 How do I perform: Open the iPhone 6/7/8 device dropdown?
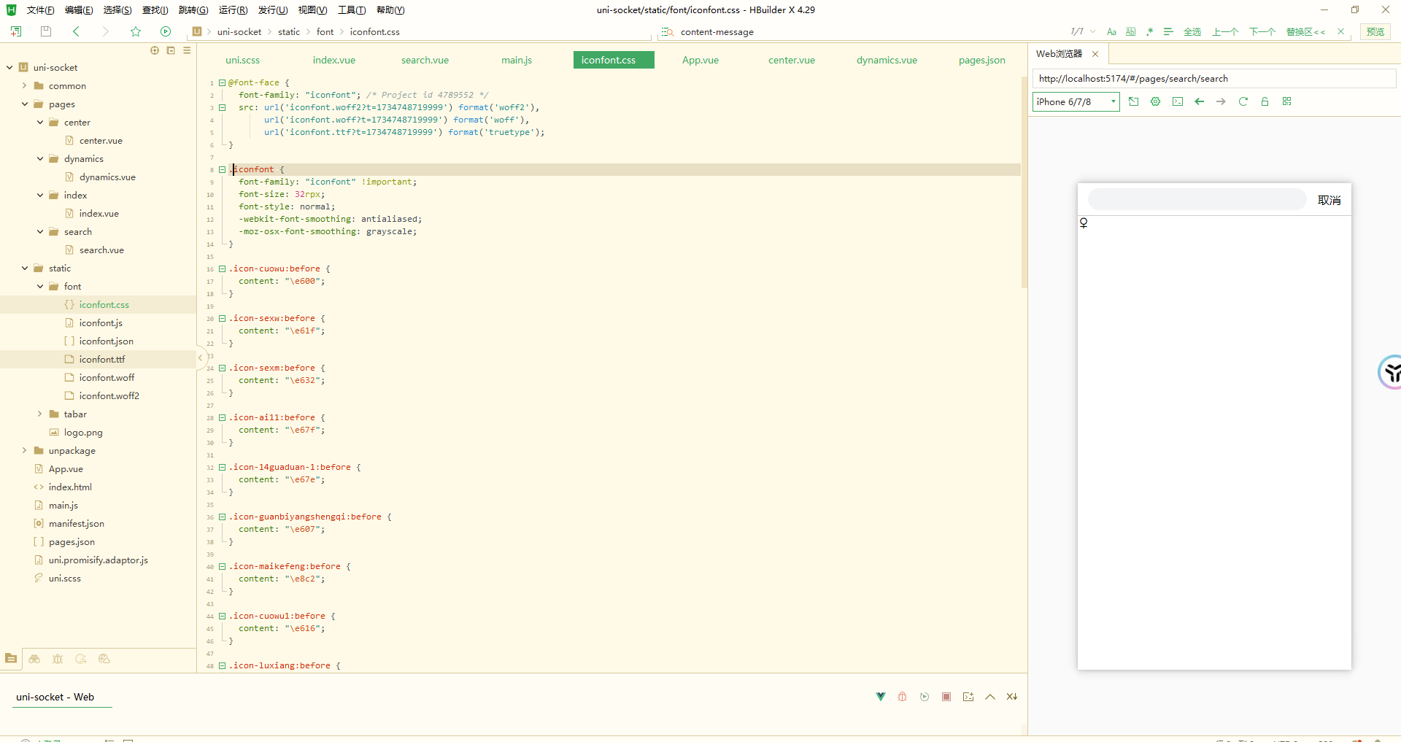(1076, 101)
